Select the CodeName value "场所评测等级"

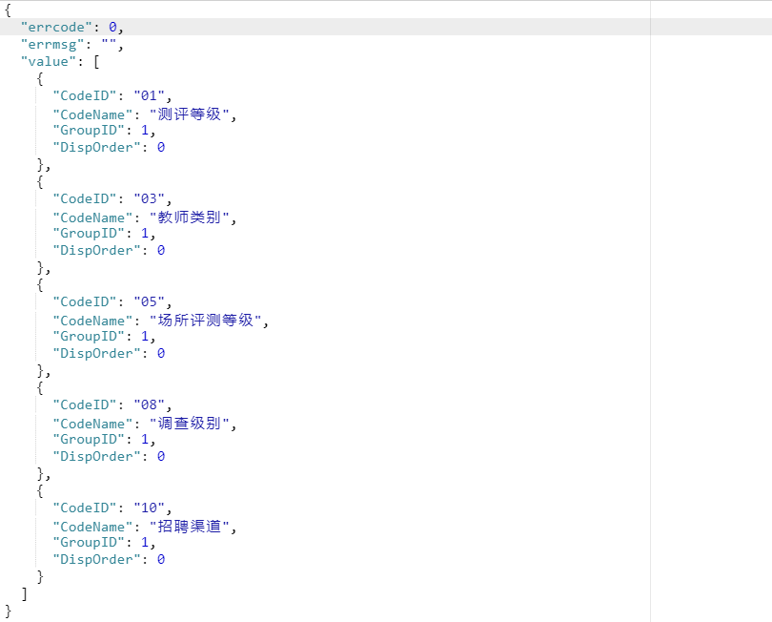tap(206, 321)
